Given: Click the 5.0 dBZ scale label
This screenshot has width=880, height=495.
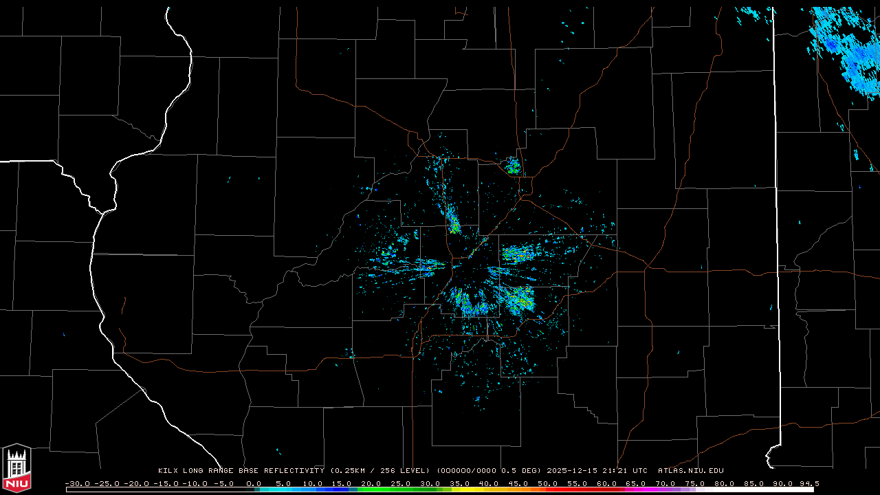Looking at the screenshot, I should click(283, 483).
